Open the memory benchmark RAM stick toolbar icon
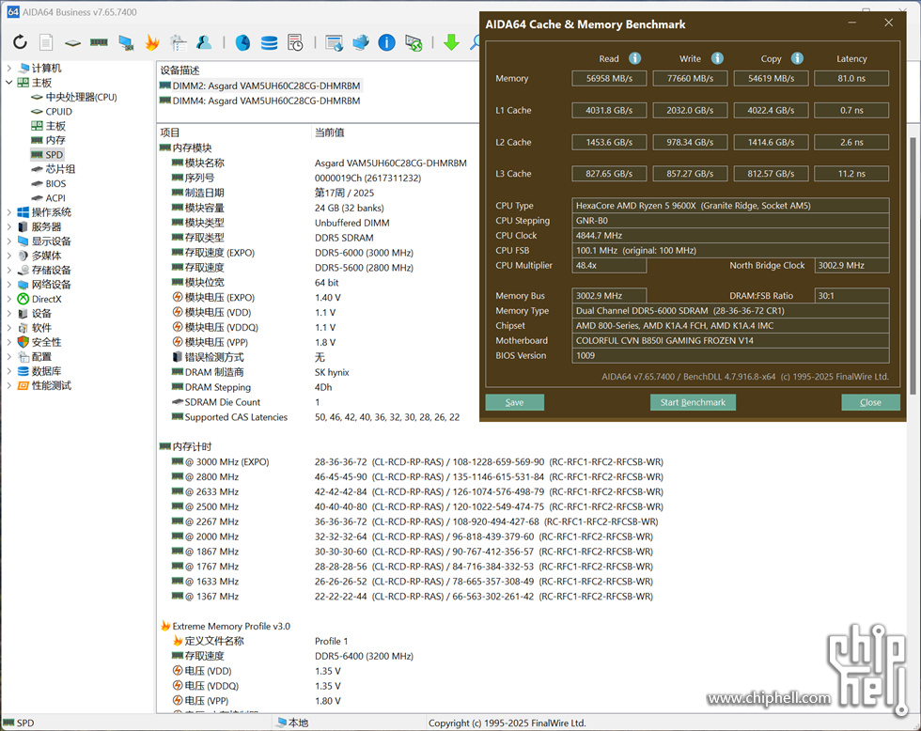Screen dimensions: 921x731 pos(99,42)
